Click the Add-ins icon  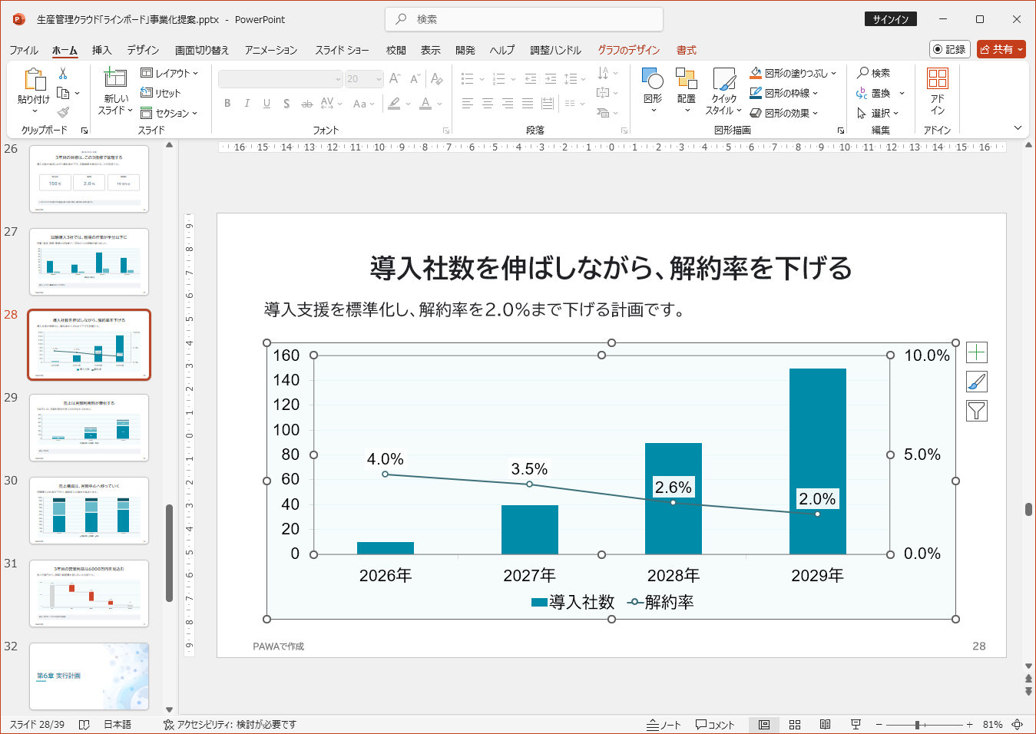coord(937,79)
